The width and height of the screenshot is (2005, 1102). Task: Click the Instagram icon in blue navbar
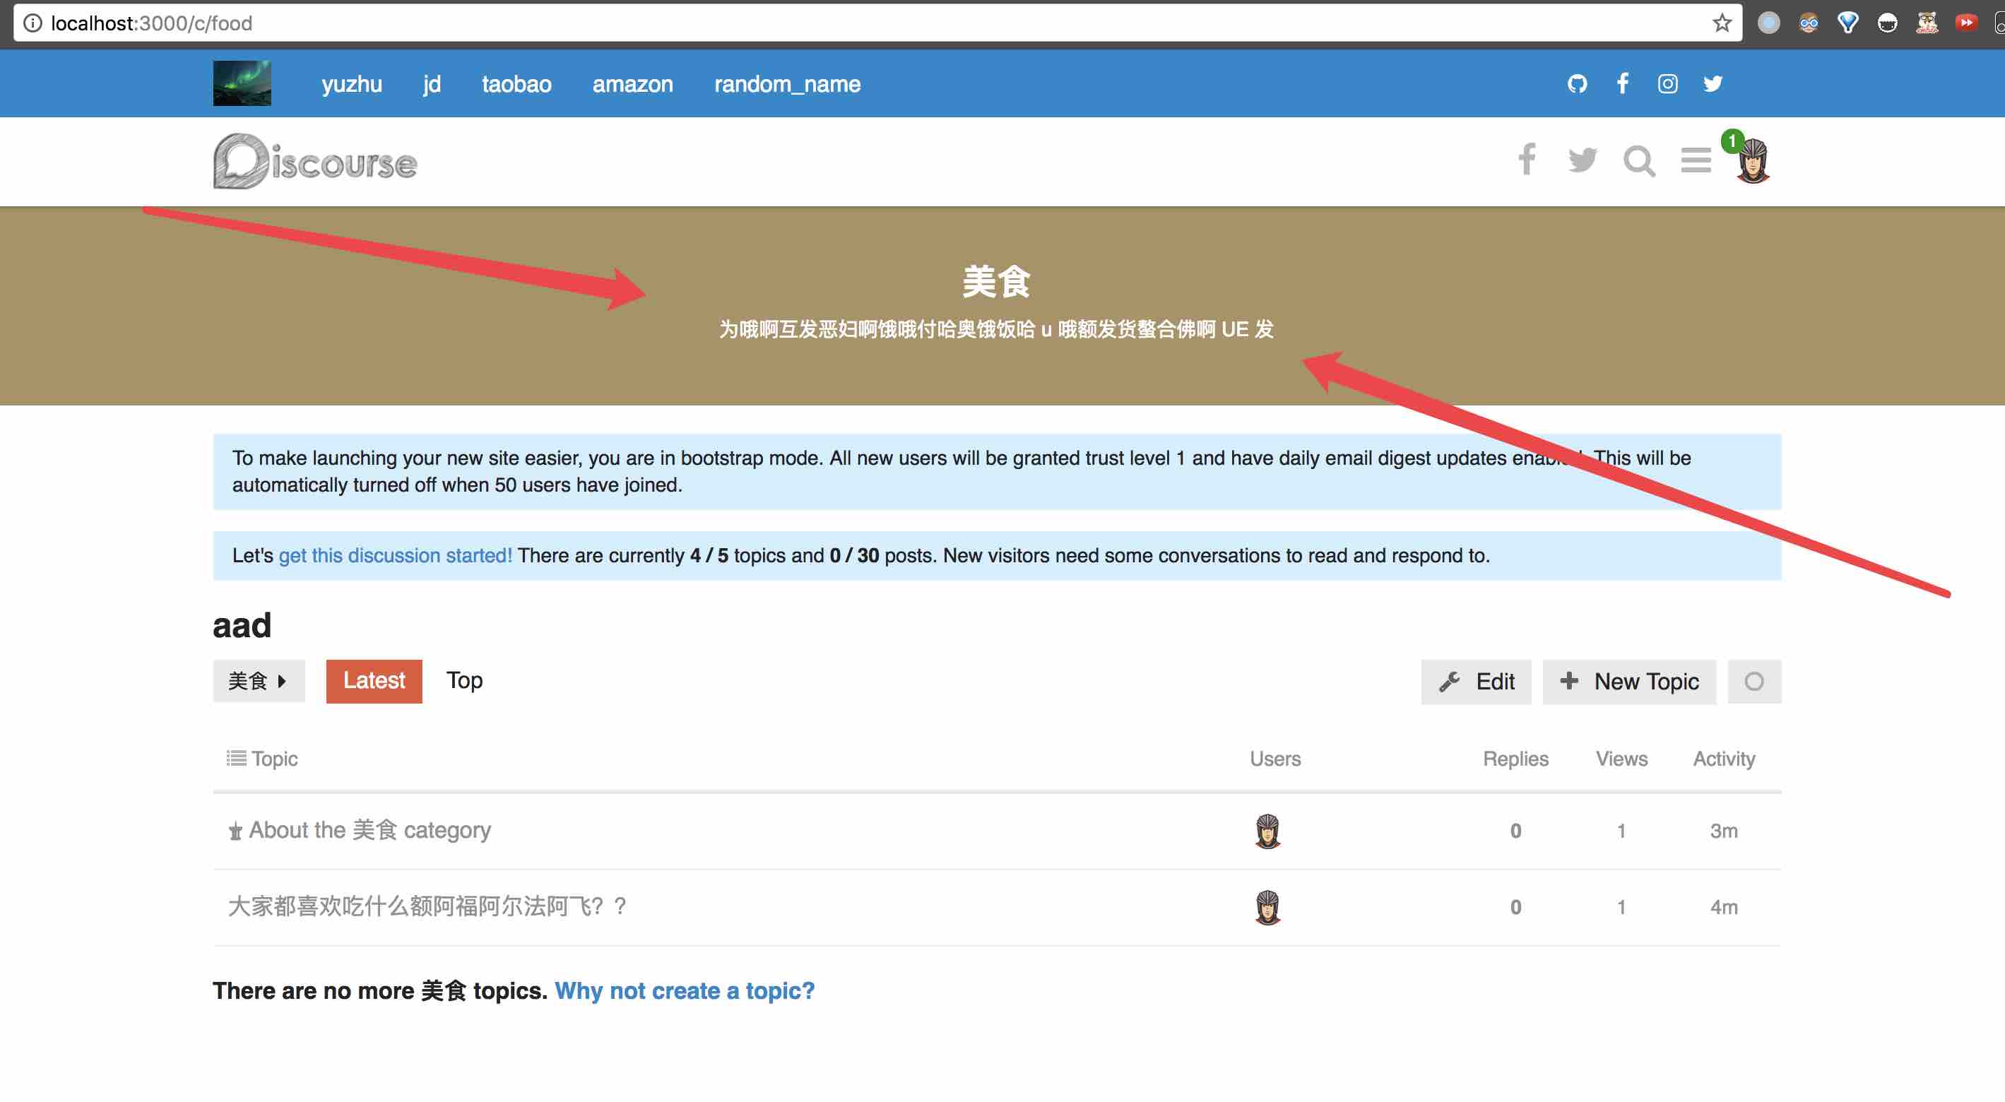1667,83
